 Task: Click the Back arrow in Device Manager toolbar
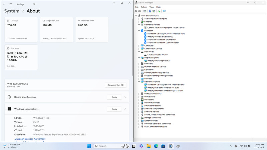[x=136, y=11]
